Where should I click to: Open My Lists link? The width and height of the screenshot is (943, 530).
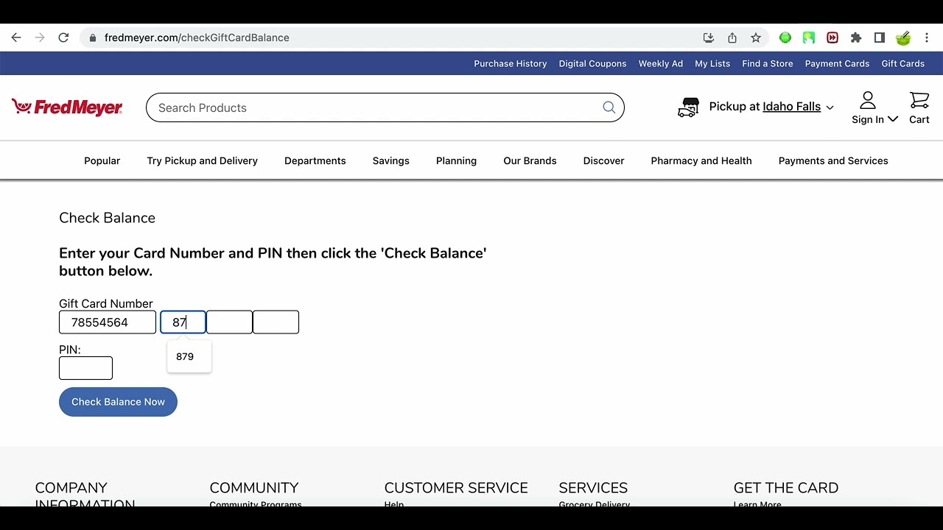click(712, 63)
